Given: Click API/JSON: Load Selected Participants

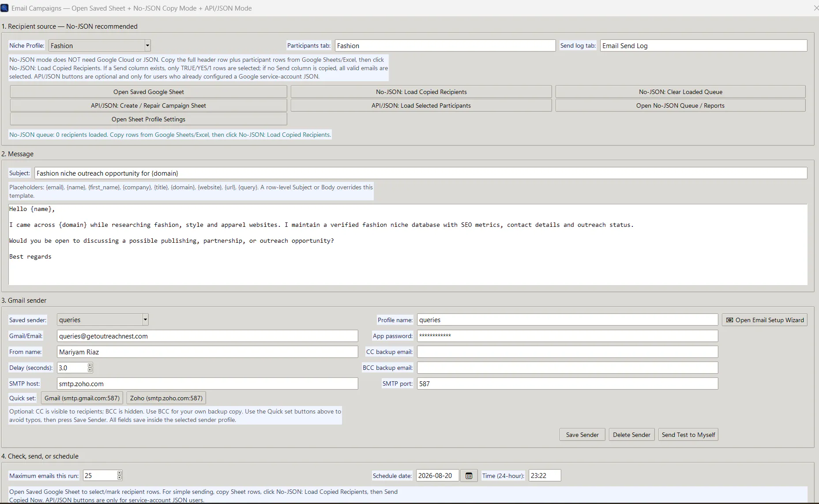Looking at the screenshot, I should (421, 105).
